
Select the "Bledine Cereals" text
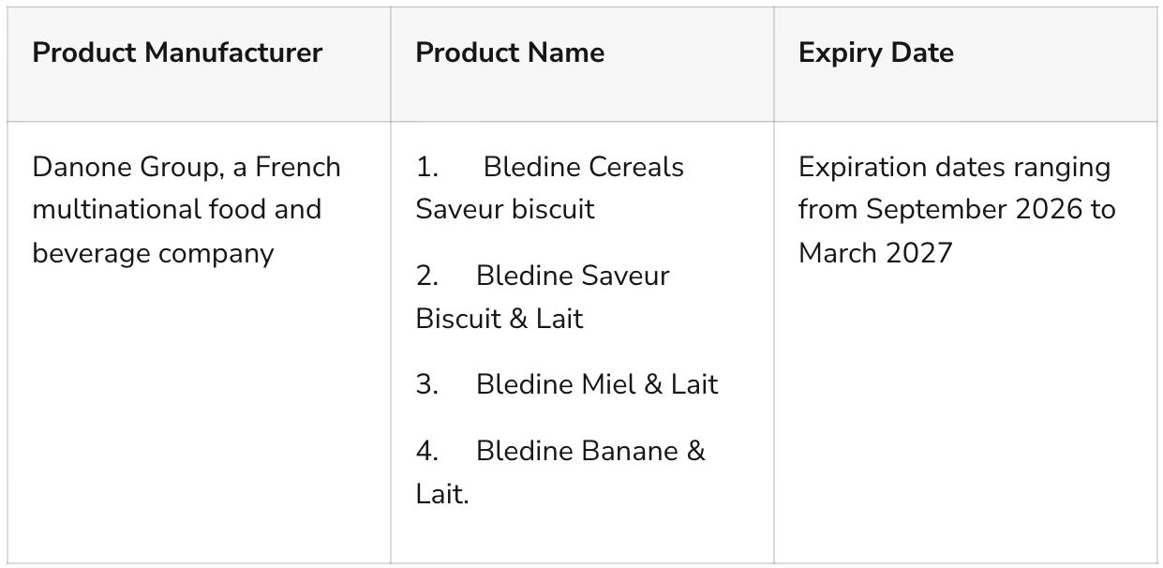pyautogui.click(x=583, y=168)
